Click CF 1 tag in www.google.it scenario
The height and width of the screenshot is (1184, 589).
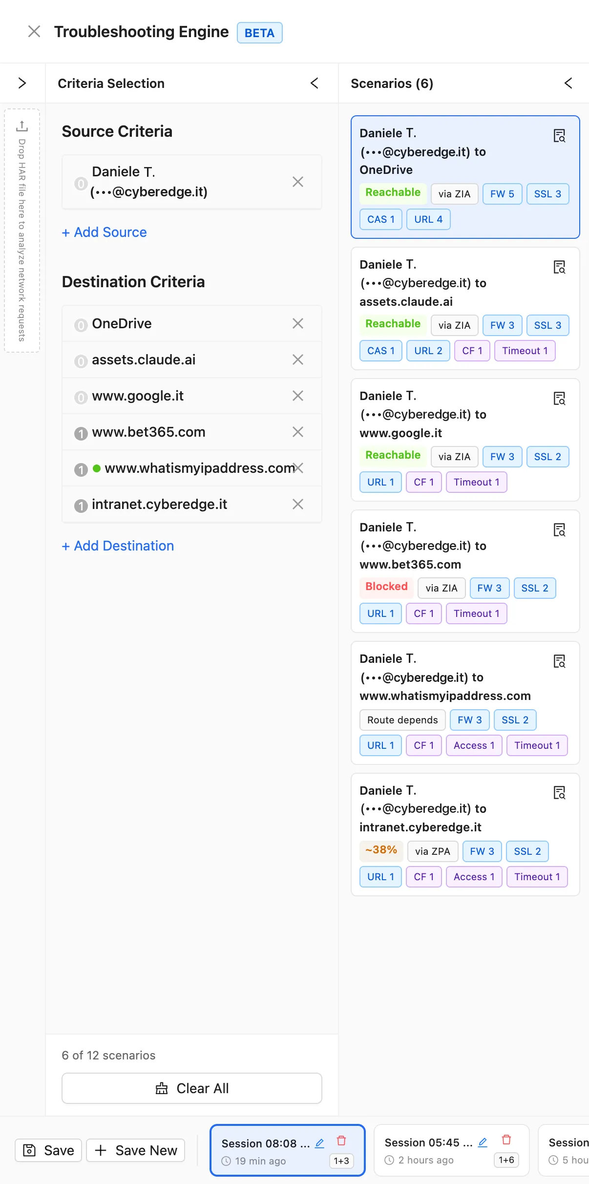click(x=424, y=482)
